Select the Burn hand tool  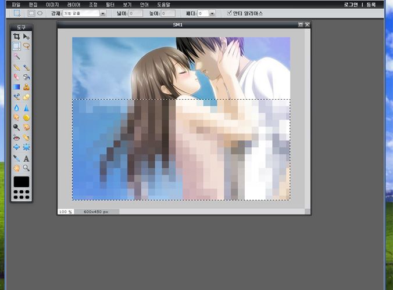[26, 128]
